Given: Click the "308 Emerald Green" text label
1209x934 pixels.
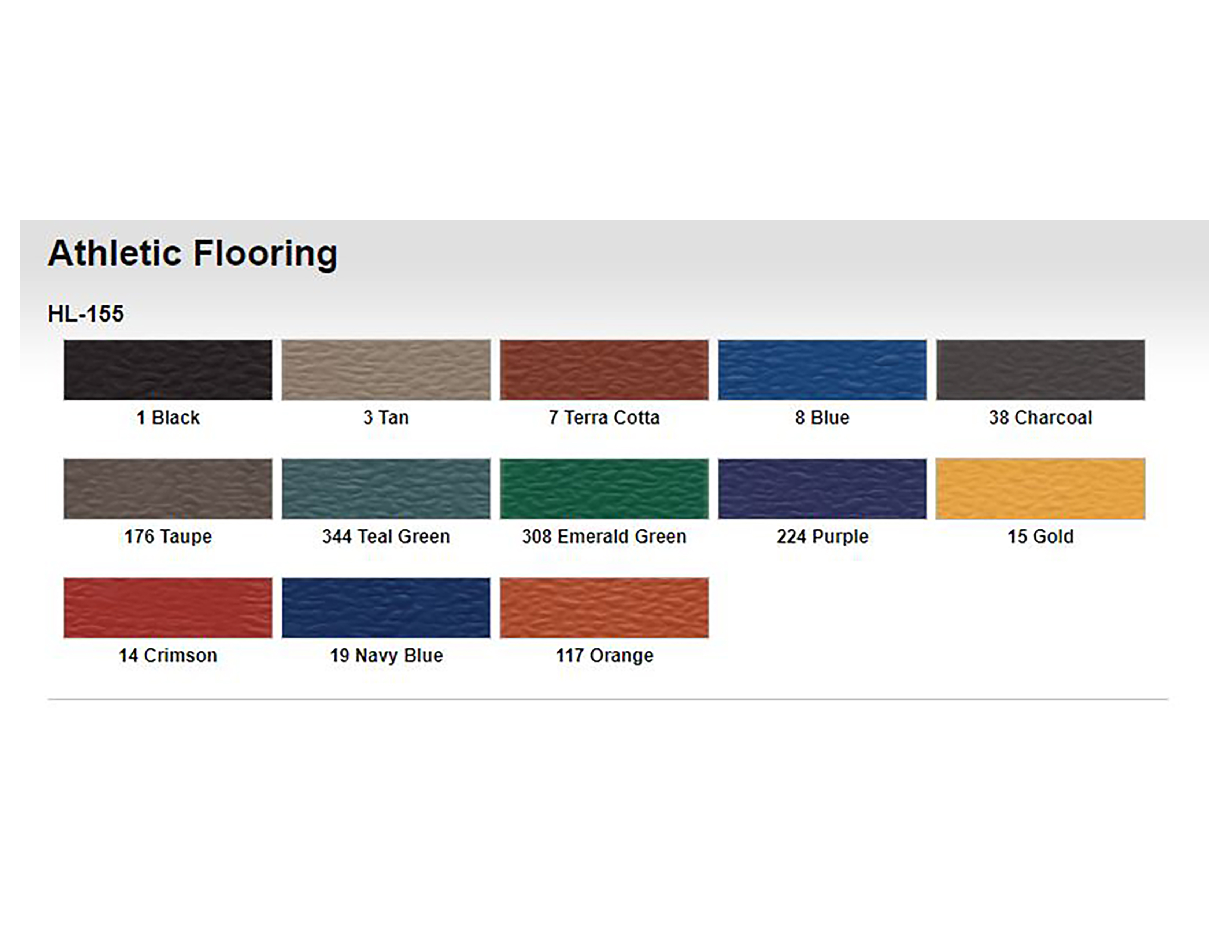Looking at the screenshot, I should [604, 537].
